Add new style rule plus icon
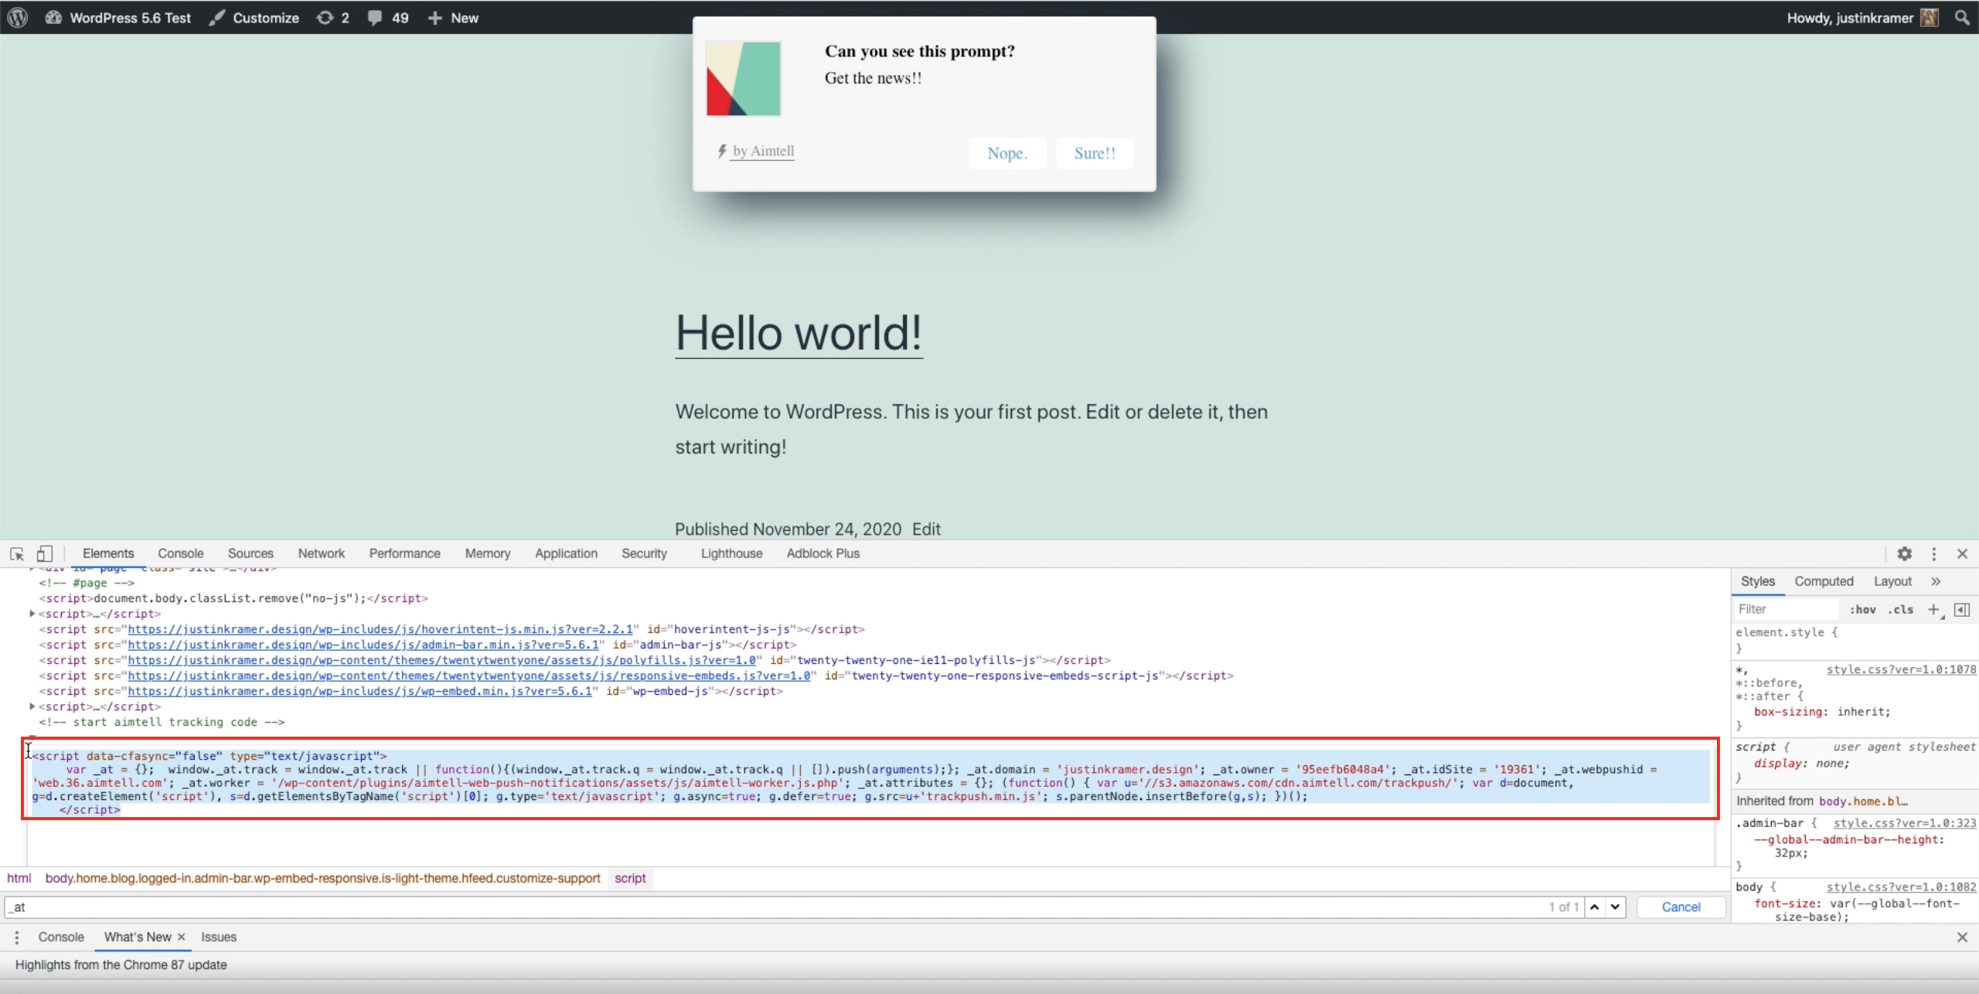 [x=1933, y=610]
